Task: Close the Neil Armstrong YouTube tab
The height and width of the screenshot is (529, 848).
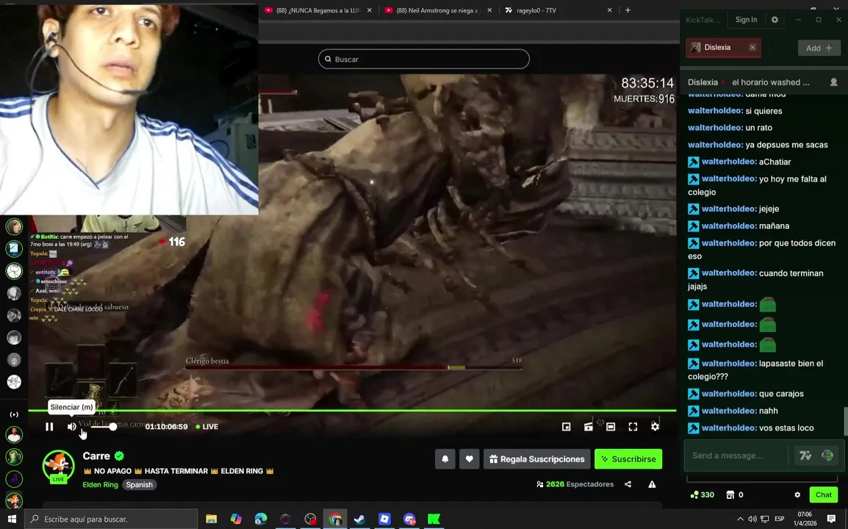Action: (x=489, y=10)
